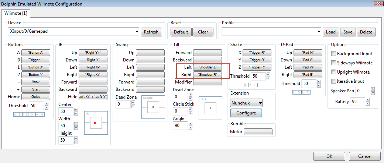
Task: Click the Tilt Backward mapping button
Action: (208, 60)
